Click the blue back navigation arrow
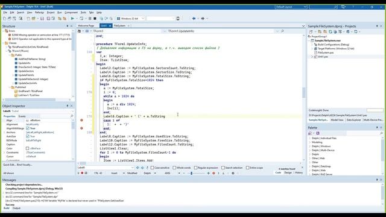This screenshot has height=217, width=386. click(x=194, y=19)
